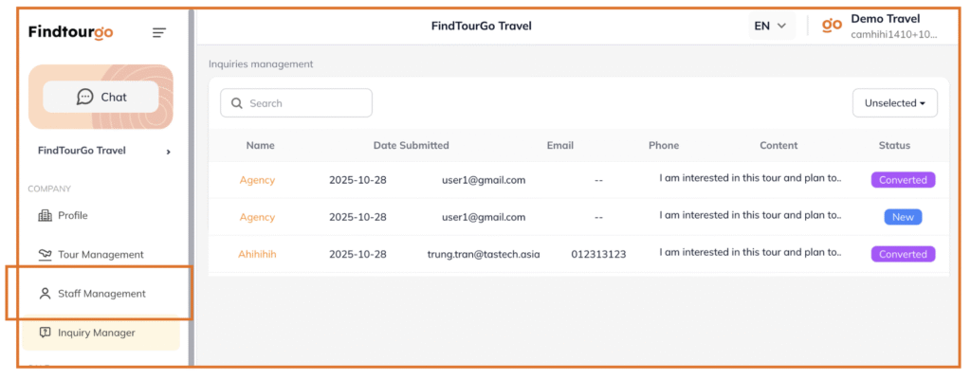Click the hamburger menu collapse icon
This screenshot has height=379, width=971.
point(159,33)
